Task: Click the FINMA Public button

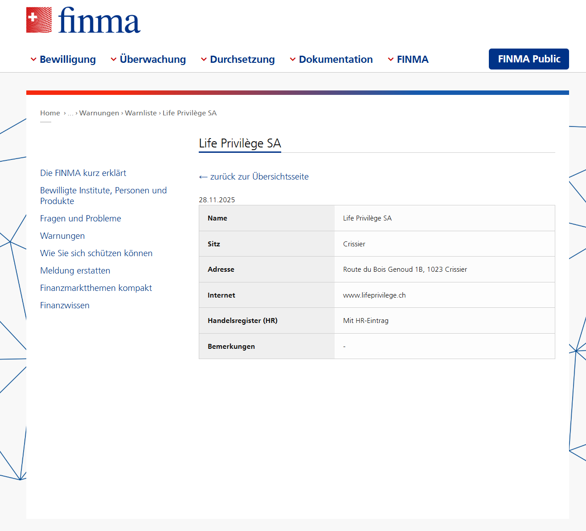Action: click(x=529, y=59)
